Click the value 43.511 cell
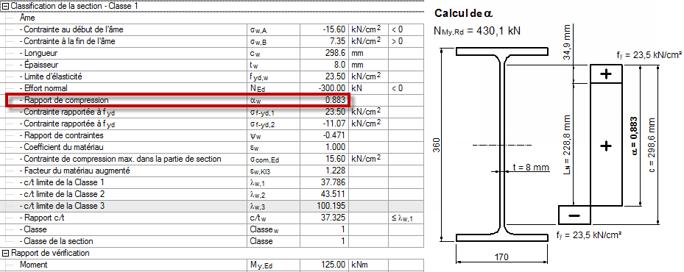684x272 pixels. (324, 194)
